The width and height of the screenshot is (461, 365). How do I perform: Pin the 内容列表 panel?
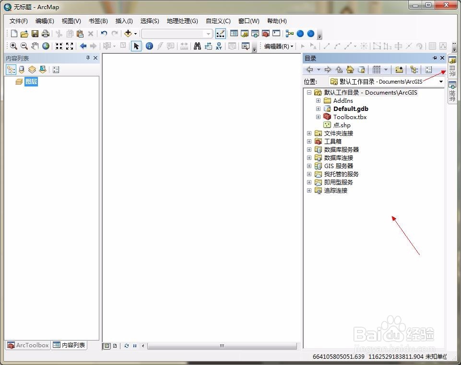[88, 58]
